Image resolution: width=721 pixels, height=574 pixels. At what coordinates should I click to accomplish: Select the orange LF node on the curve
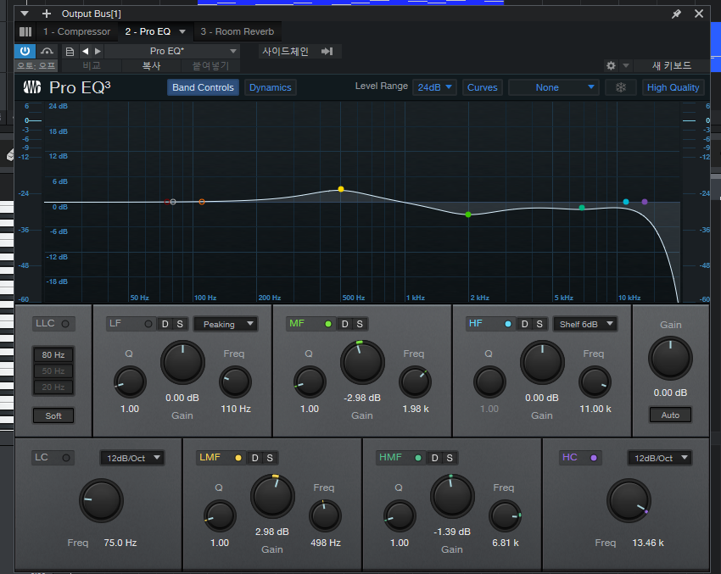(202, 202)
